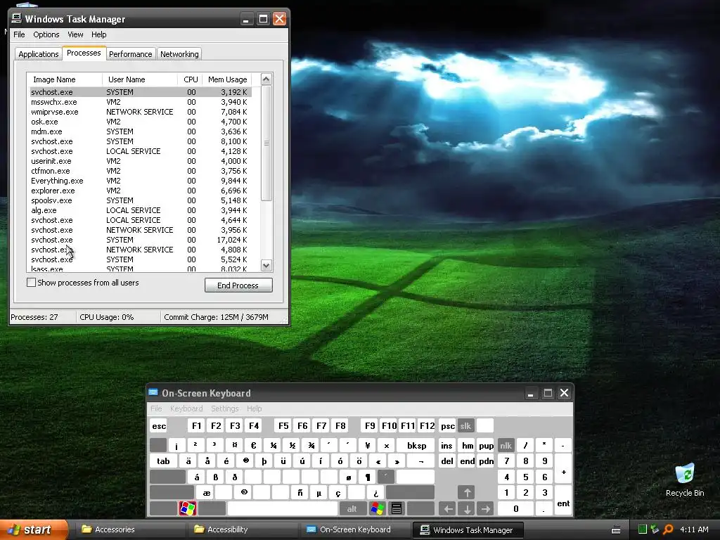This screenshot has height=540, width=720.
Task: Click the Windows Task Manager taskbar button
Action: pyautogui.click(x=468, y=529)
